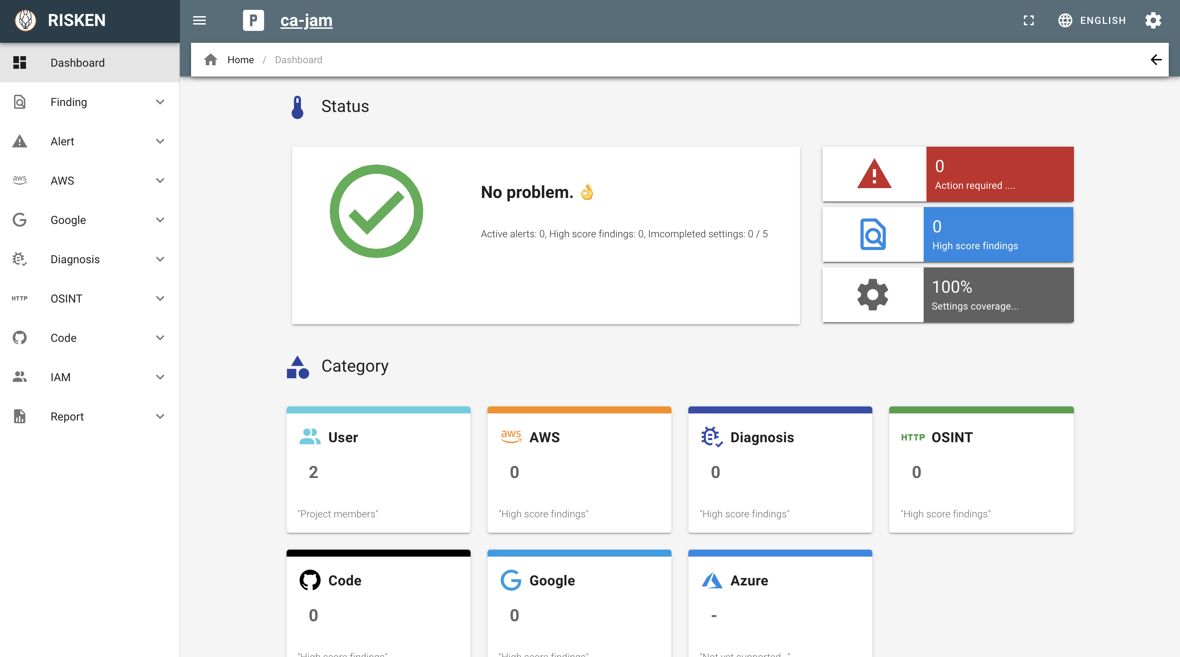The image size is (1180, 657).
Task: Expand the Report chevron
Action: [160, 417]
